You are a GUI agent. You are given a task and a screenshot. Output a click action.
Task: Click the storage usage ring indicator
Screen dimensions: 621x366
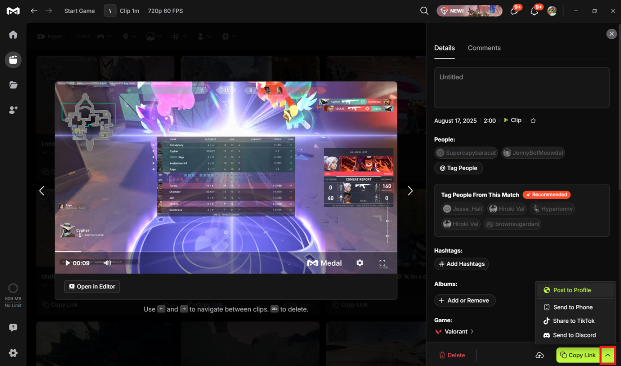click(x=13, y=288)
